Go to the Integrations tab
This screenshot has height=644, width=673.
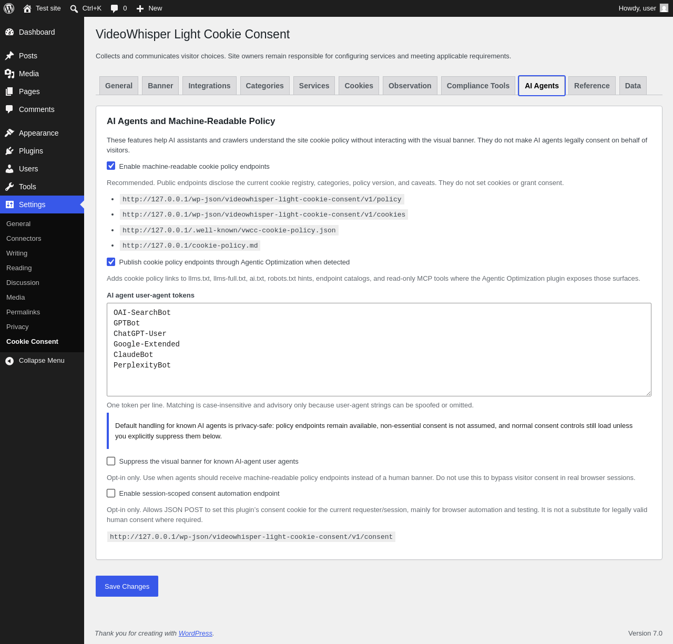pos(209,86)
